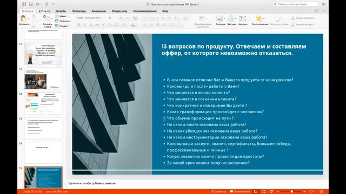This screenshot has width=346, height=194.
Task: Select slide 11 thumbnail
Action: [x=43, y=78]
